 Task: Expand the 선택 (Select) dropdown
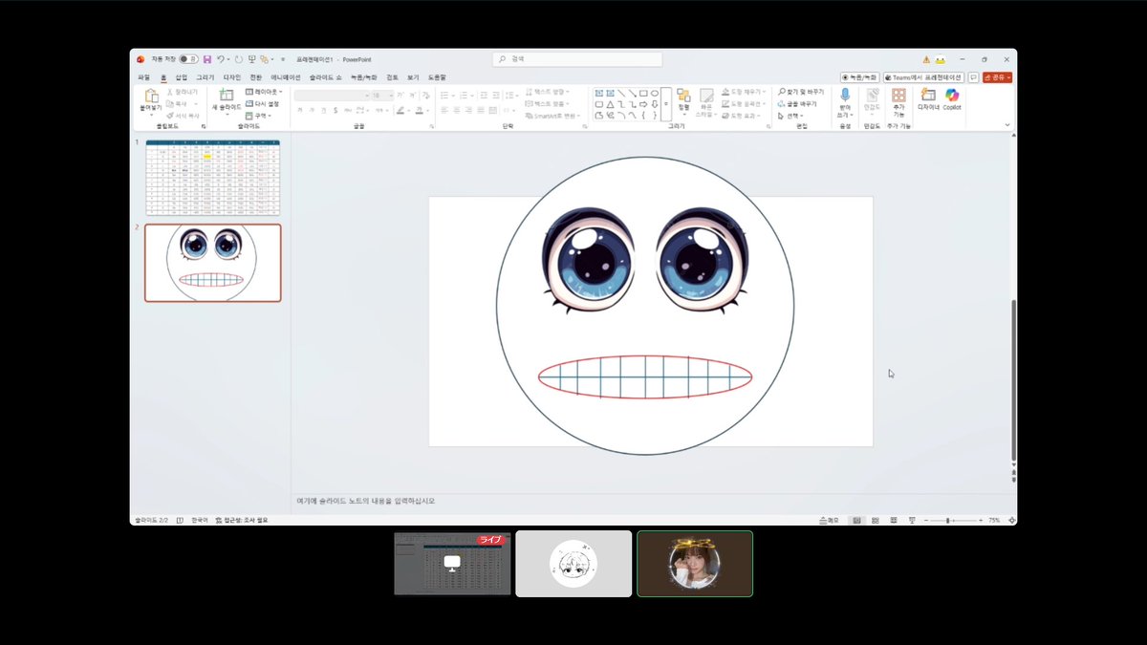[790, 116]
